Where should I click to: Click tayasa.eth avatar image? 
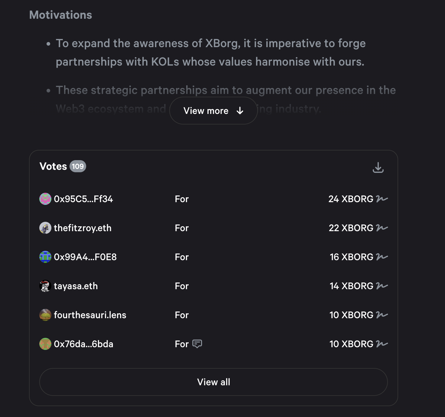coord(45,286)
